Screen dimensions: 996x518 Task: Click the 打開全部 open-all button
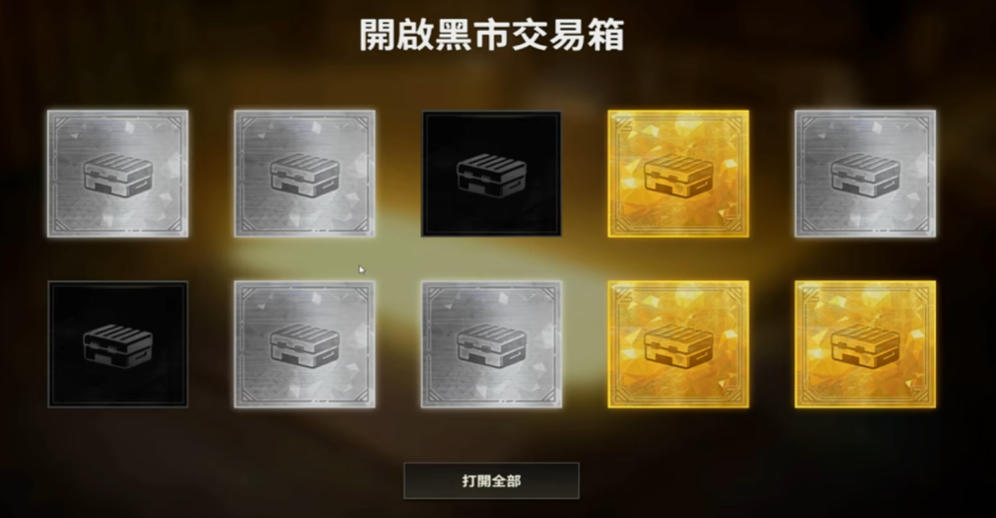(x=491, y=481)
